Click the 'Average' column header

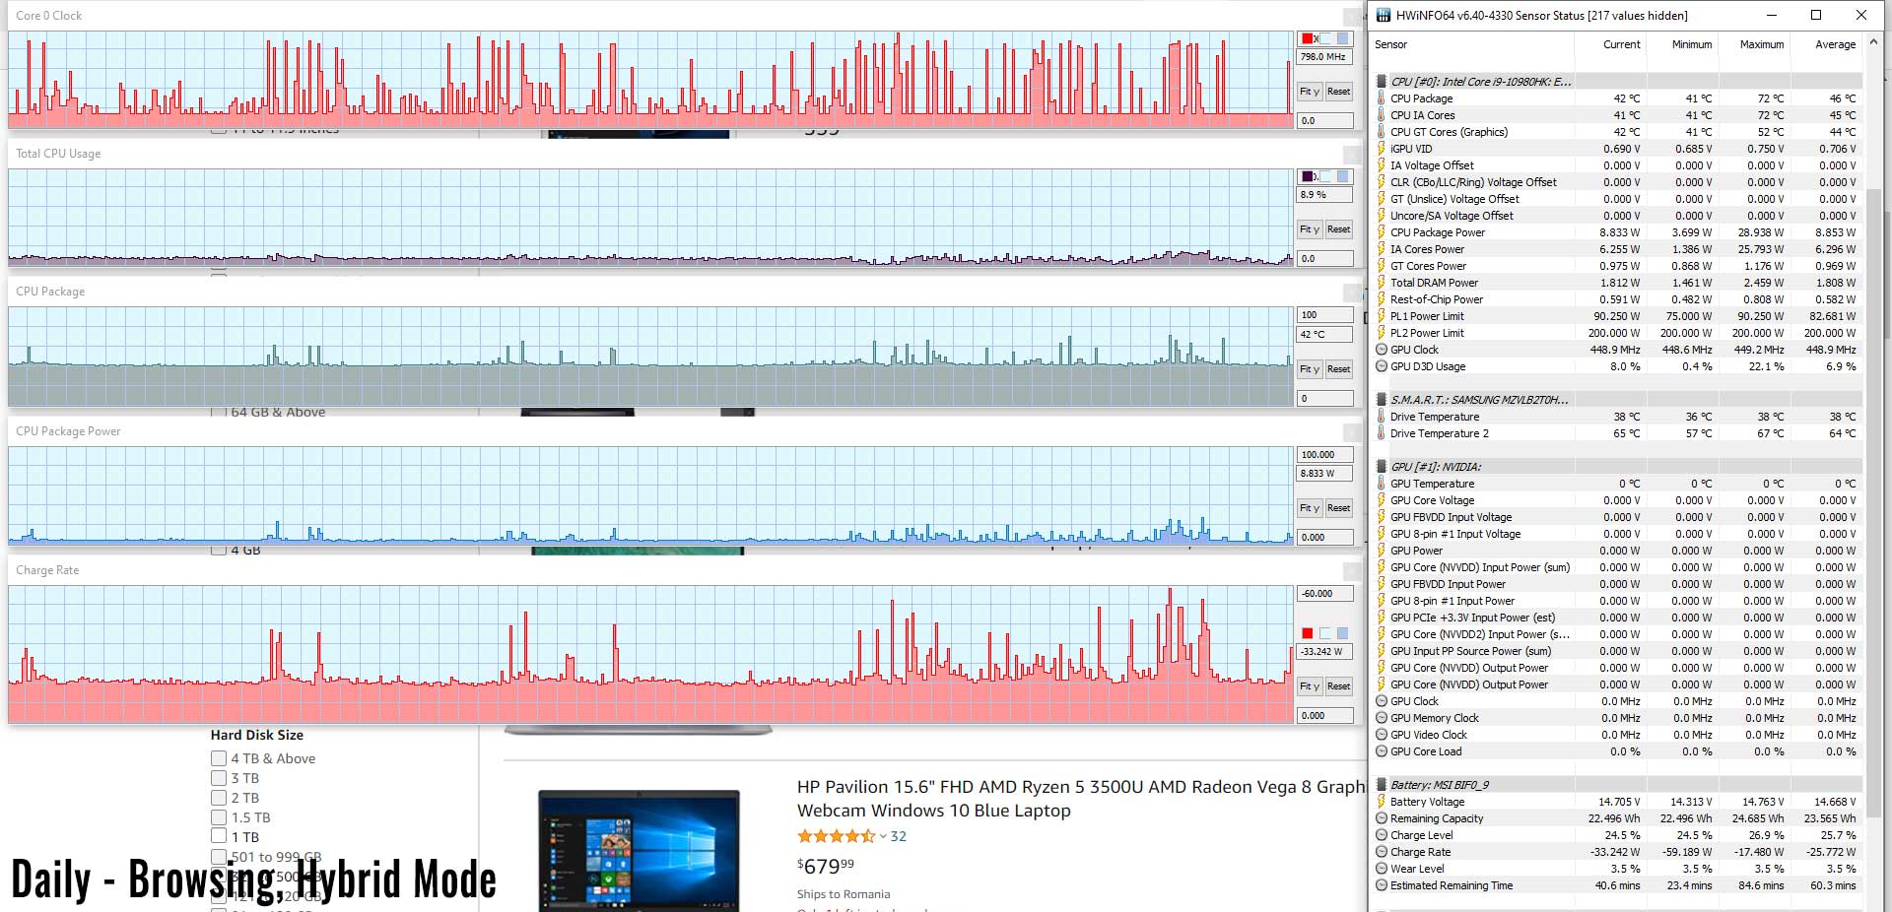coord(1835,44)
